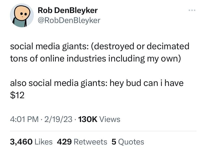Click the $12 text in the tweet
The width and height of the screenshot is (202, 152).
(17, 95)
